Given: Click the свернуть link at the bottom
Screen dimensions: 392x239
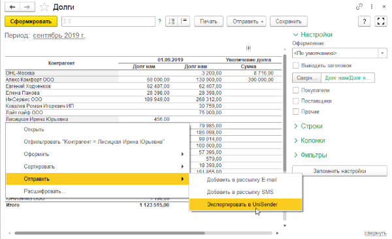Looking at the screenshot, I should coord(376,233).
